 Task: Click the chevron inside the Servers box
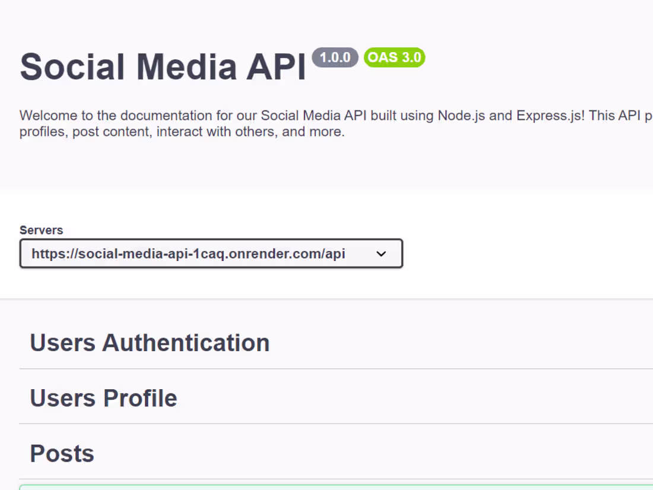point(381,254)
